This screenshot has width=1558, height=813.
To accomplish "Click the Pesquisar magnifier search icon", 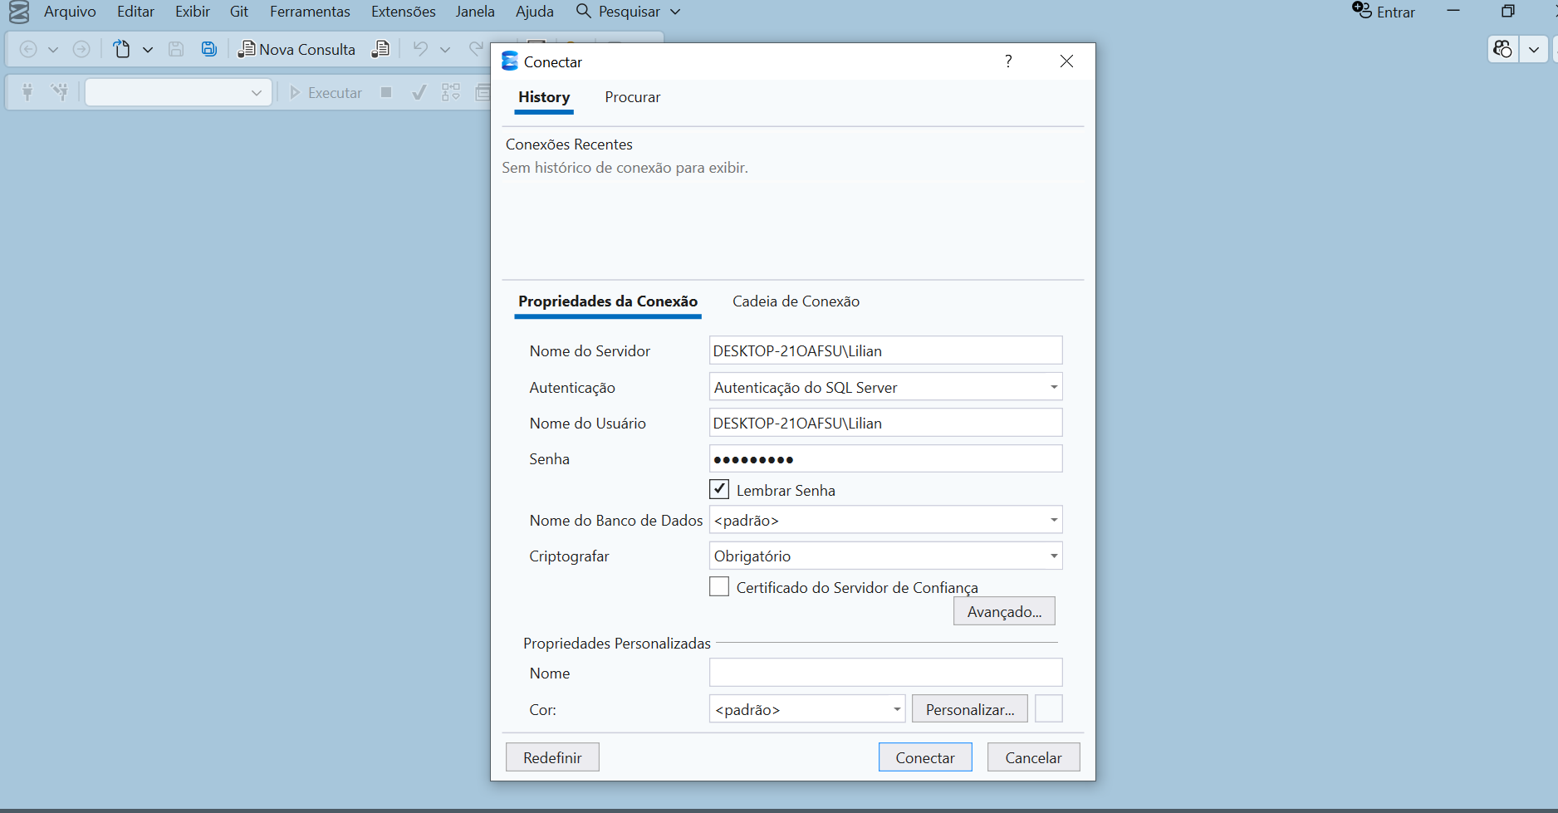I will click(584, 12).
